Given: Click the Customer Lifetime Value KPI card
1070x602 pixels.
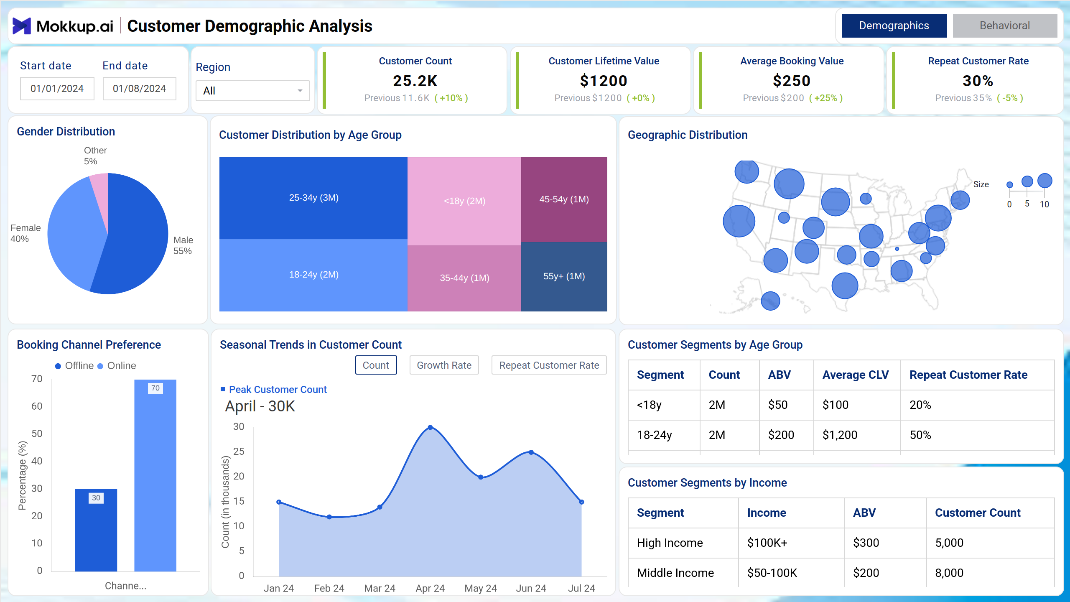Looking at the screenshot, I should pyautogui.click(x=600, y=80).
